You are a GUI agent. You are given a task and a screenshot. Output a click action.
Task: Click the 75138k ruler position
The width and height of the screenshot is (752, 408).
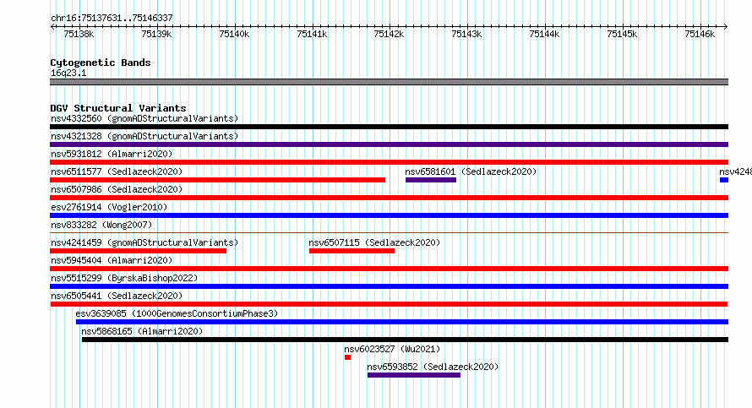tap(79, 34)
